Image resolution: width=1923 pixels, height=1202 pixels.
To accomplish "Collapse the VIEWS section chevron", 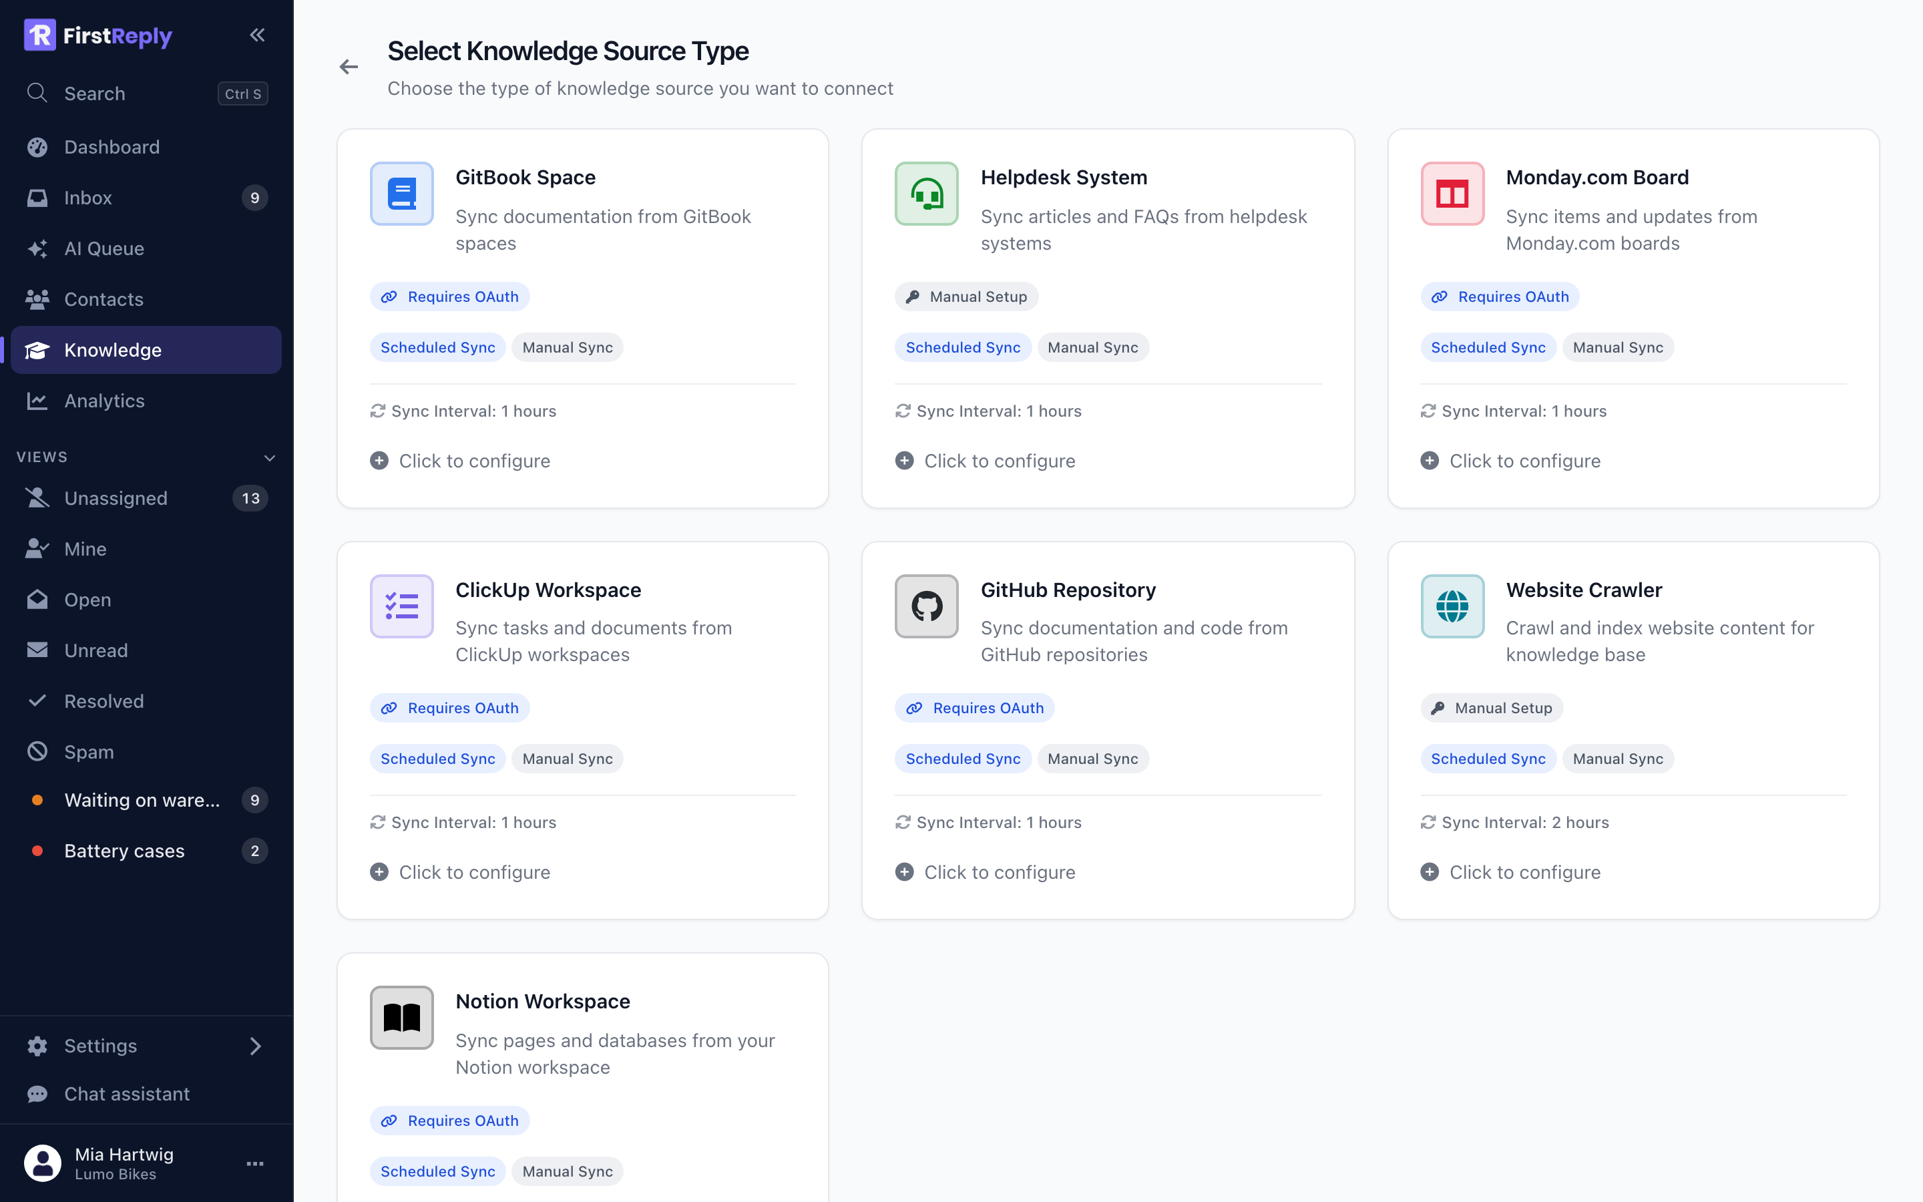I will [269, 458].
